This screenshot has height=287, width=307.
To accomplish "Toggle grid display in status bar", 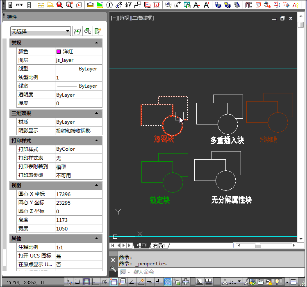I will tap(86, 282).
